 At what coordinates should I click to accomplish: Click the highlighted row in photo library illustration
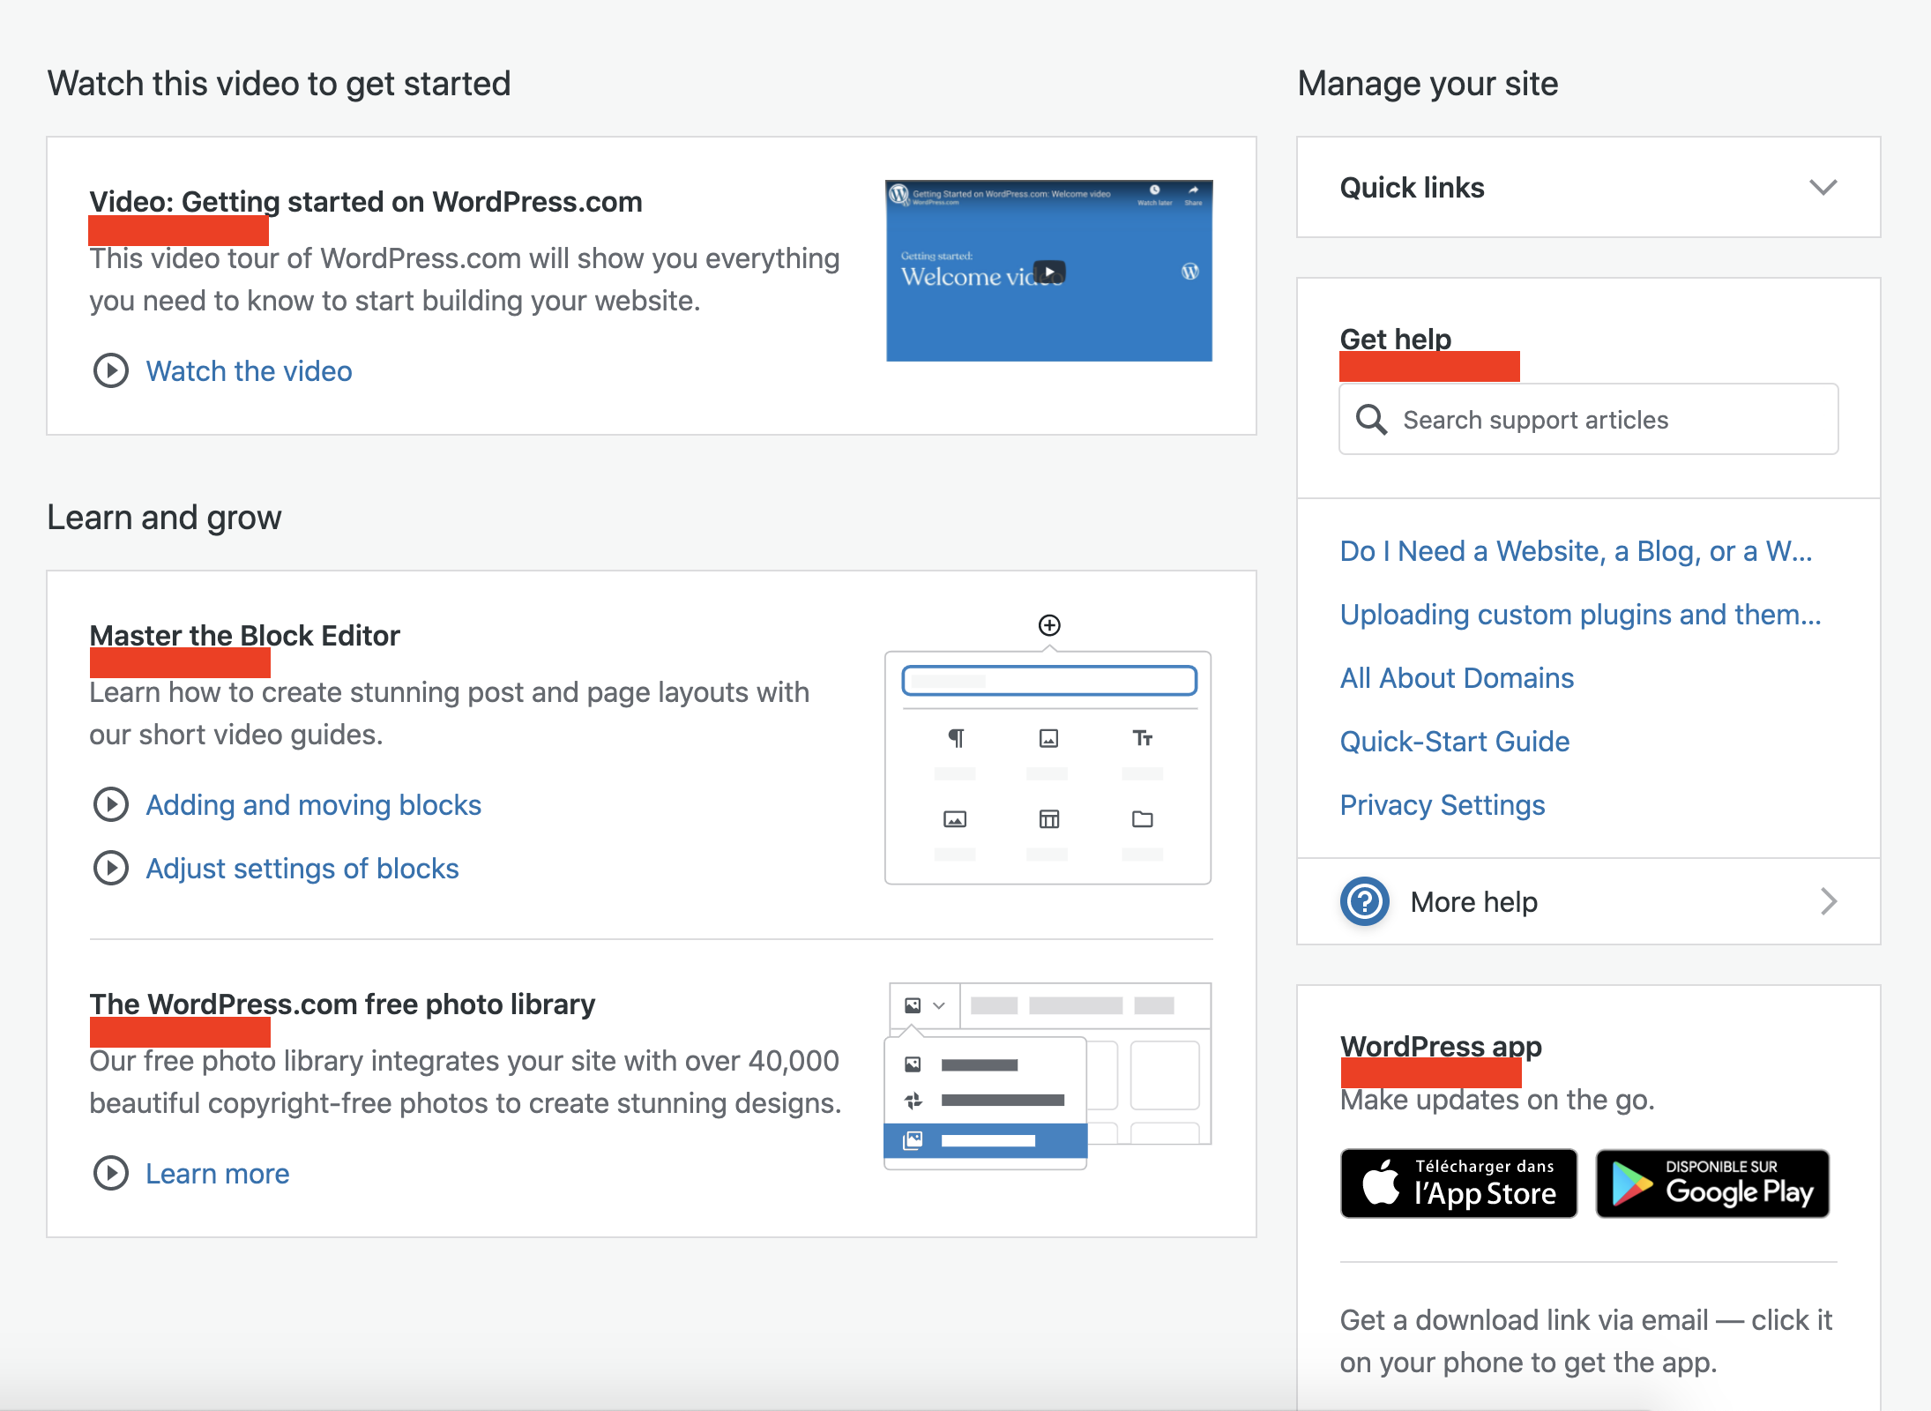[x=985, y=1141]
